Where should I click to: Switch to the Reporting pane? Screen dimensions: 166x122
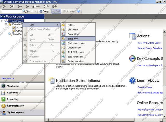coord(22,99)
